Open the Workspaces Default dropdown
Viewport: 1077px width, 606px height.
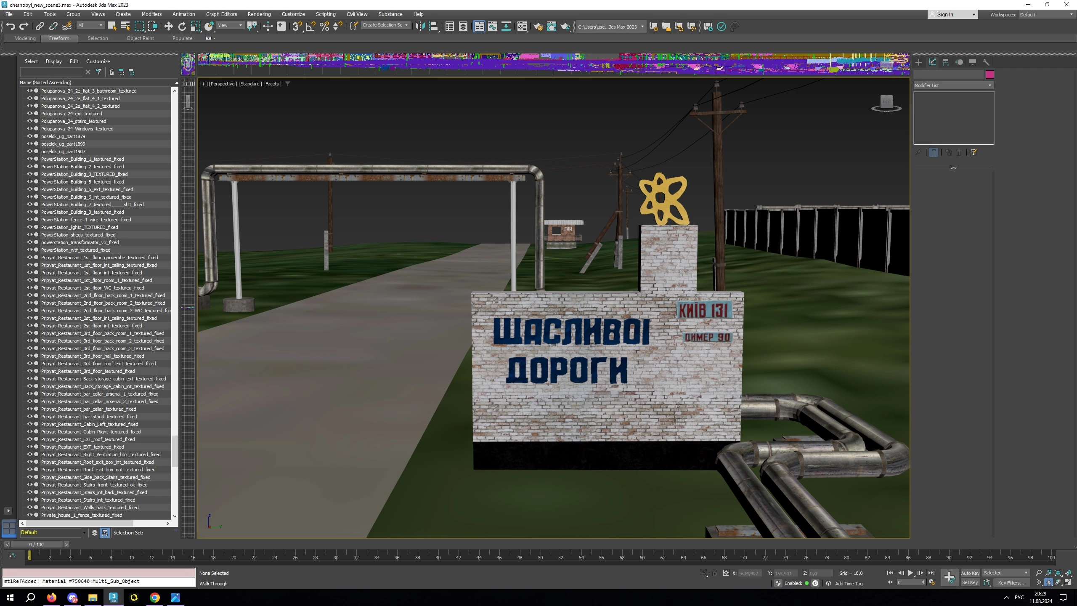[1046, 15]
